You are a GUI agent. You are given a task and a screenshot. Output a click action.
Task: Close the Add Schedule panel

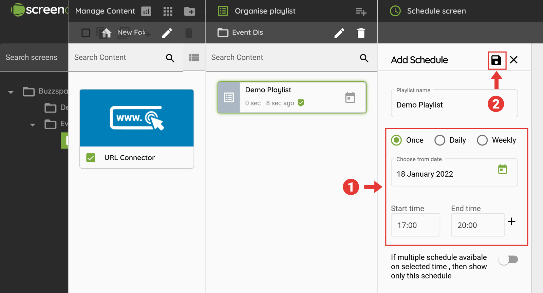[514, 60]
